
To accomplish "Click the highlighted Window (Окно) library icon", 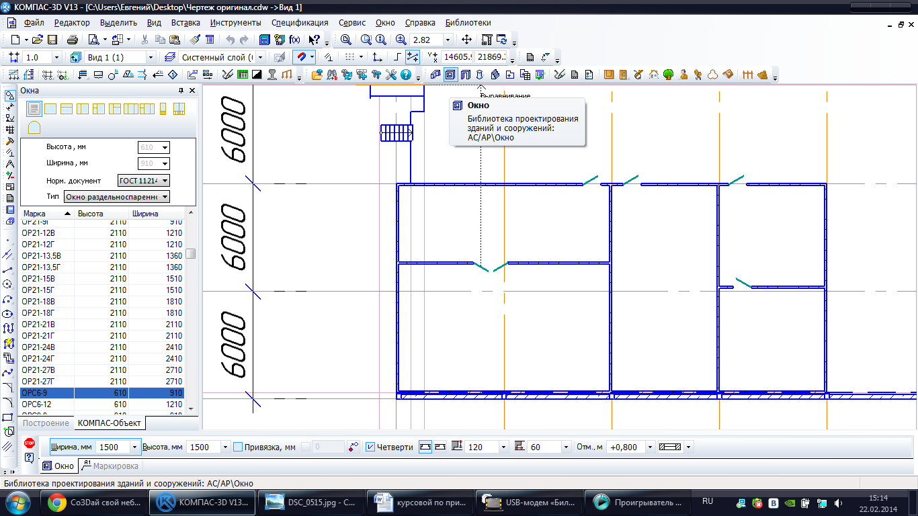I will [450, 75].
